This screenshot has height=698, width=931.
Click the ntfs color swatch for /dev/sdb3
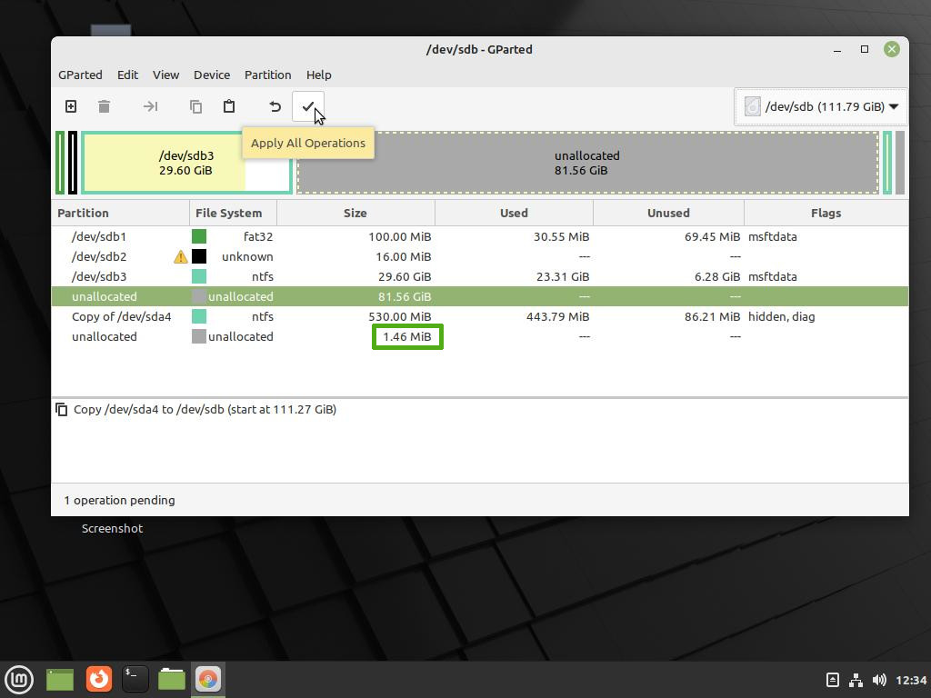coord(199,276)
